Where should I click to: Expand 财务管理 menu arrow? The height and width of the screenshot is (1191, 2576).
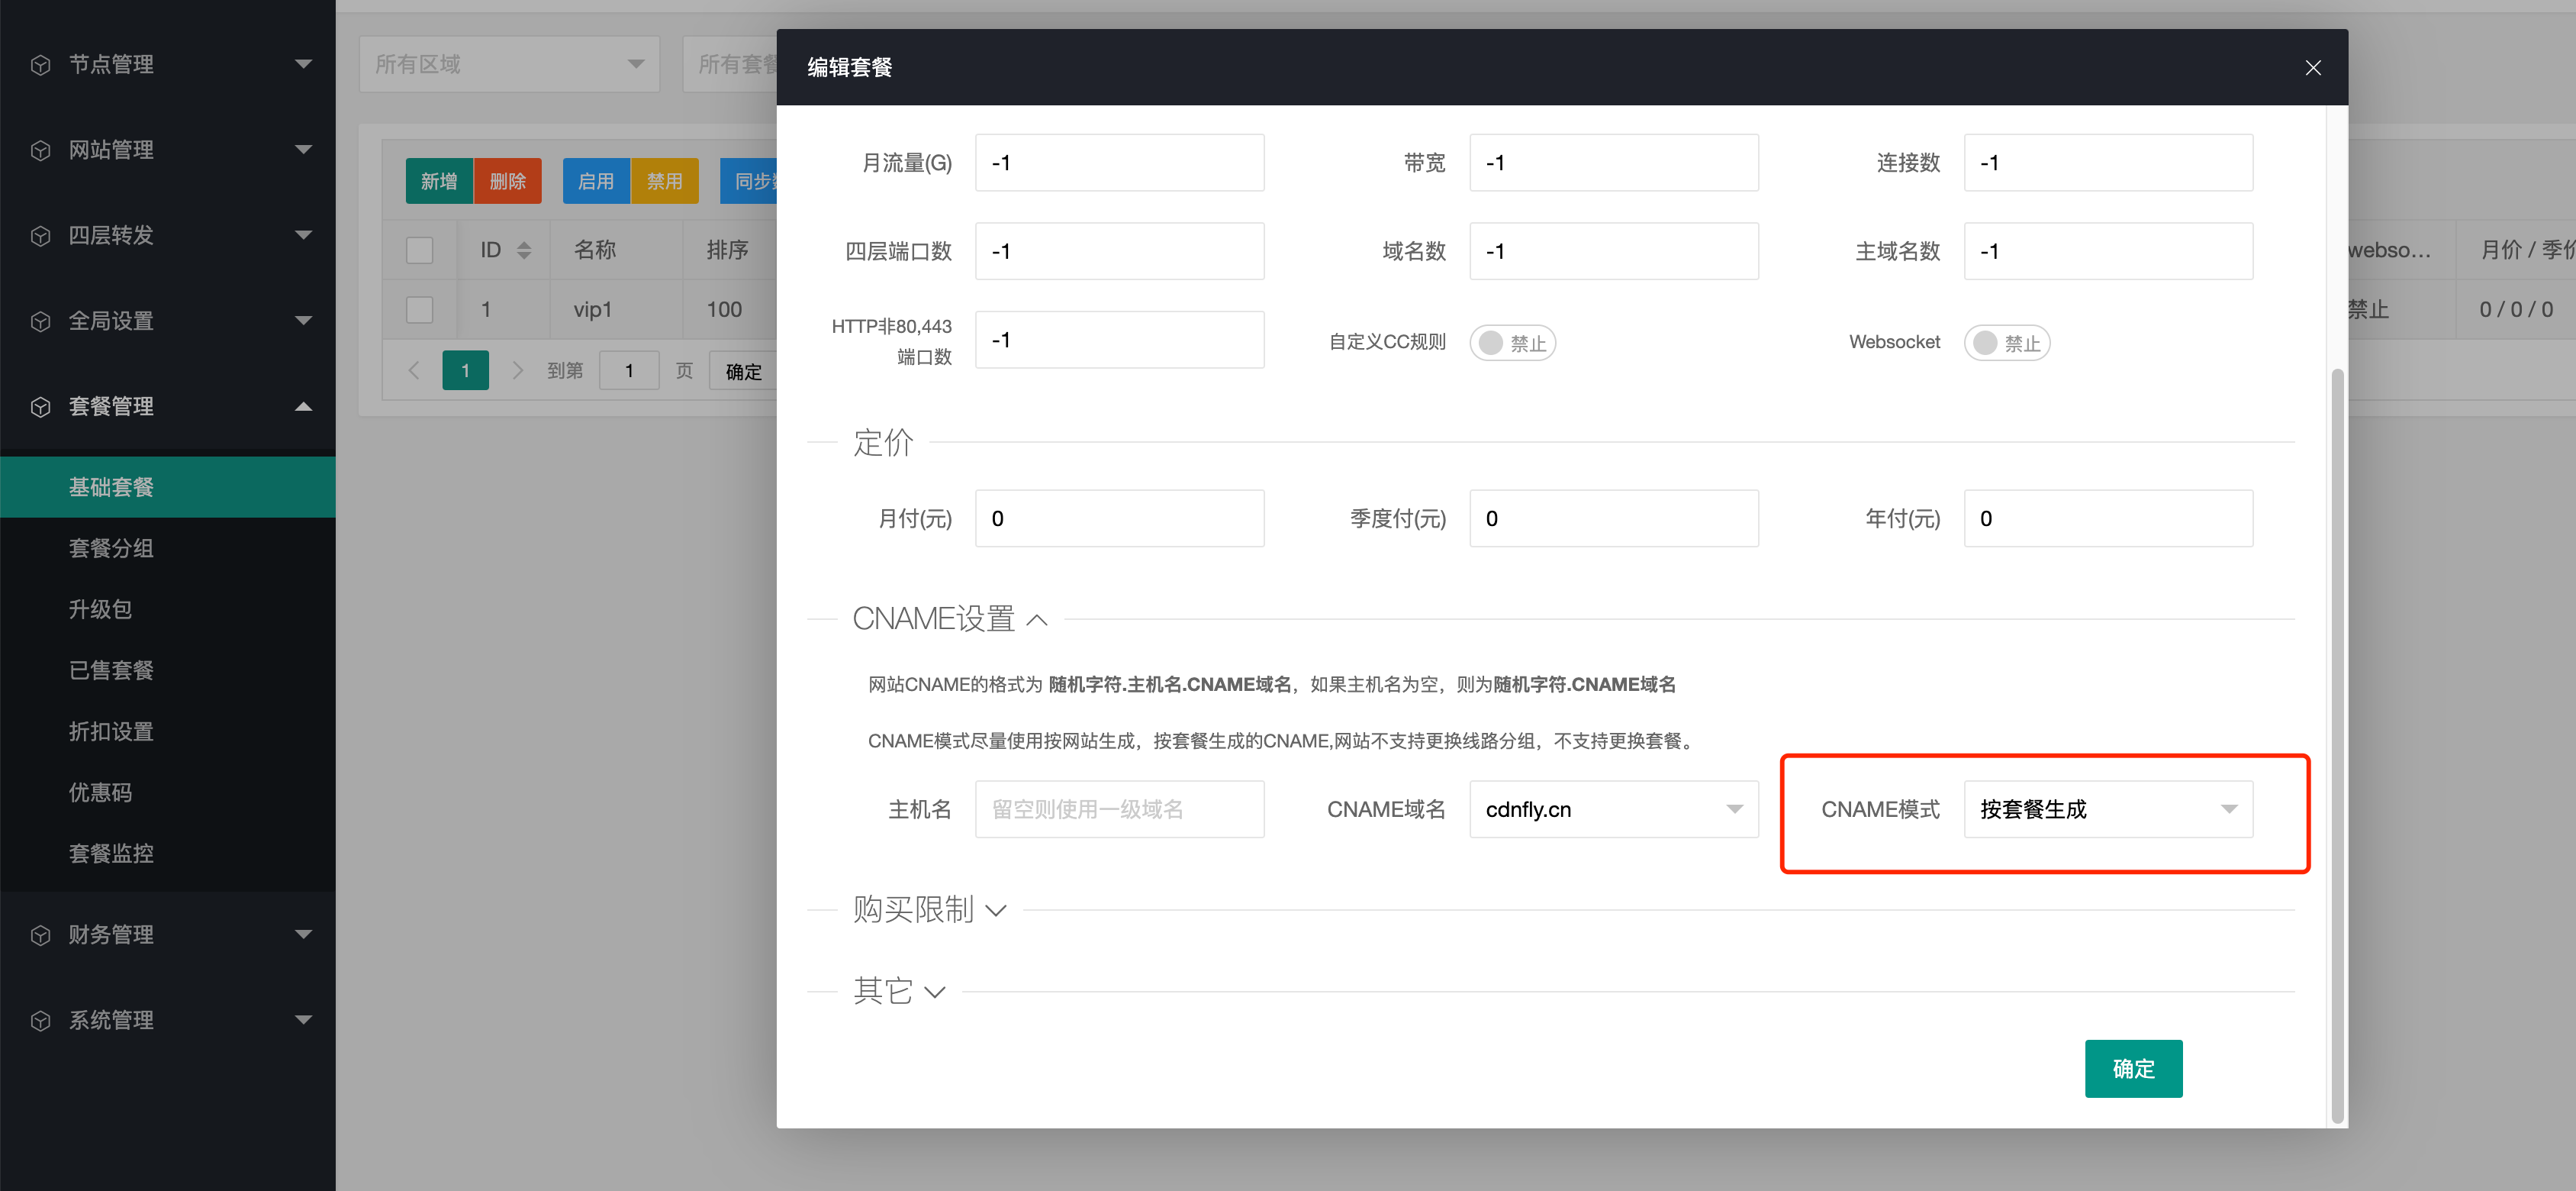pos(303,934)
